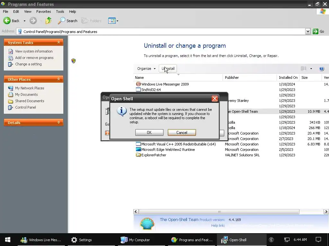Click the address bar path field
Image resolution: width=329 pixels, height=246 pixels.
tap(161, 32)
